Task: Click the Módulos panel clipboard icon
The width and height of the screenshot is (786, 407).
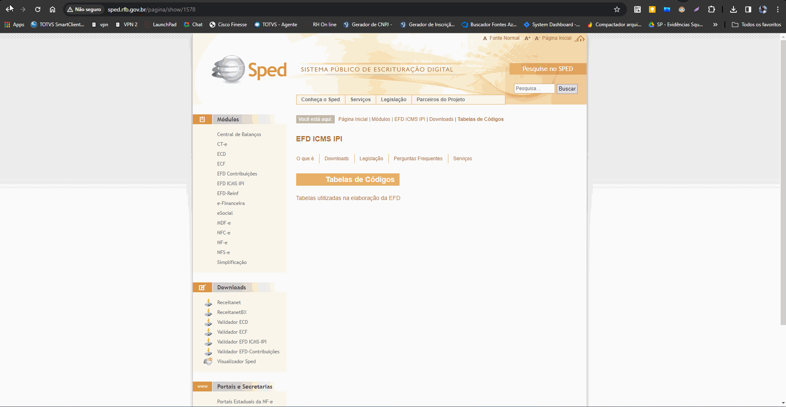Action: pyautogui.click(x=202, y=119)
